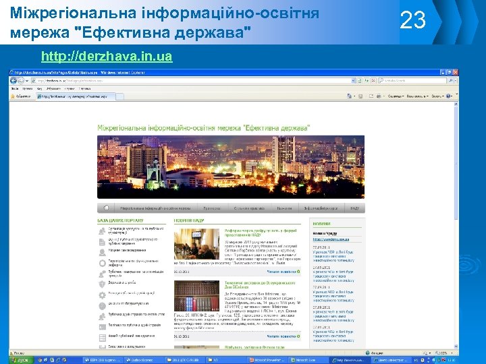Click the Refresh icon in the address bar

367,80
